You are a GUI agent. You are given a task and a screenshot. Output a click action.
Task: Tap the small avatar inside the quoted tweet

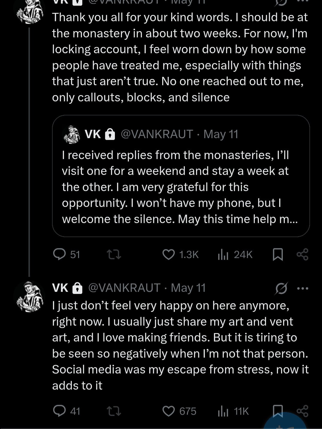(x=72, y=135)
